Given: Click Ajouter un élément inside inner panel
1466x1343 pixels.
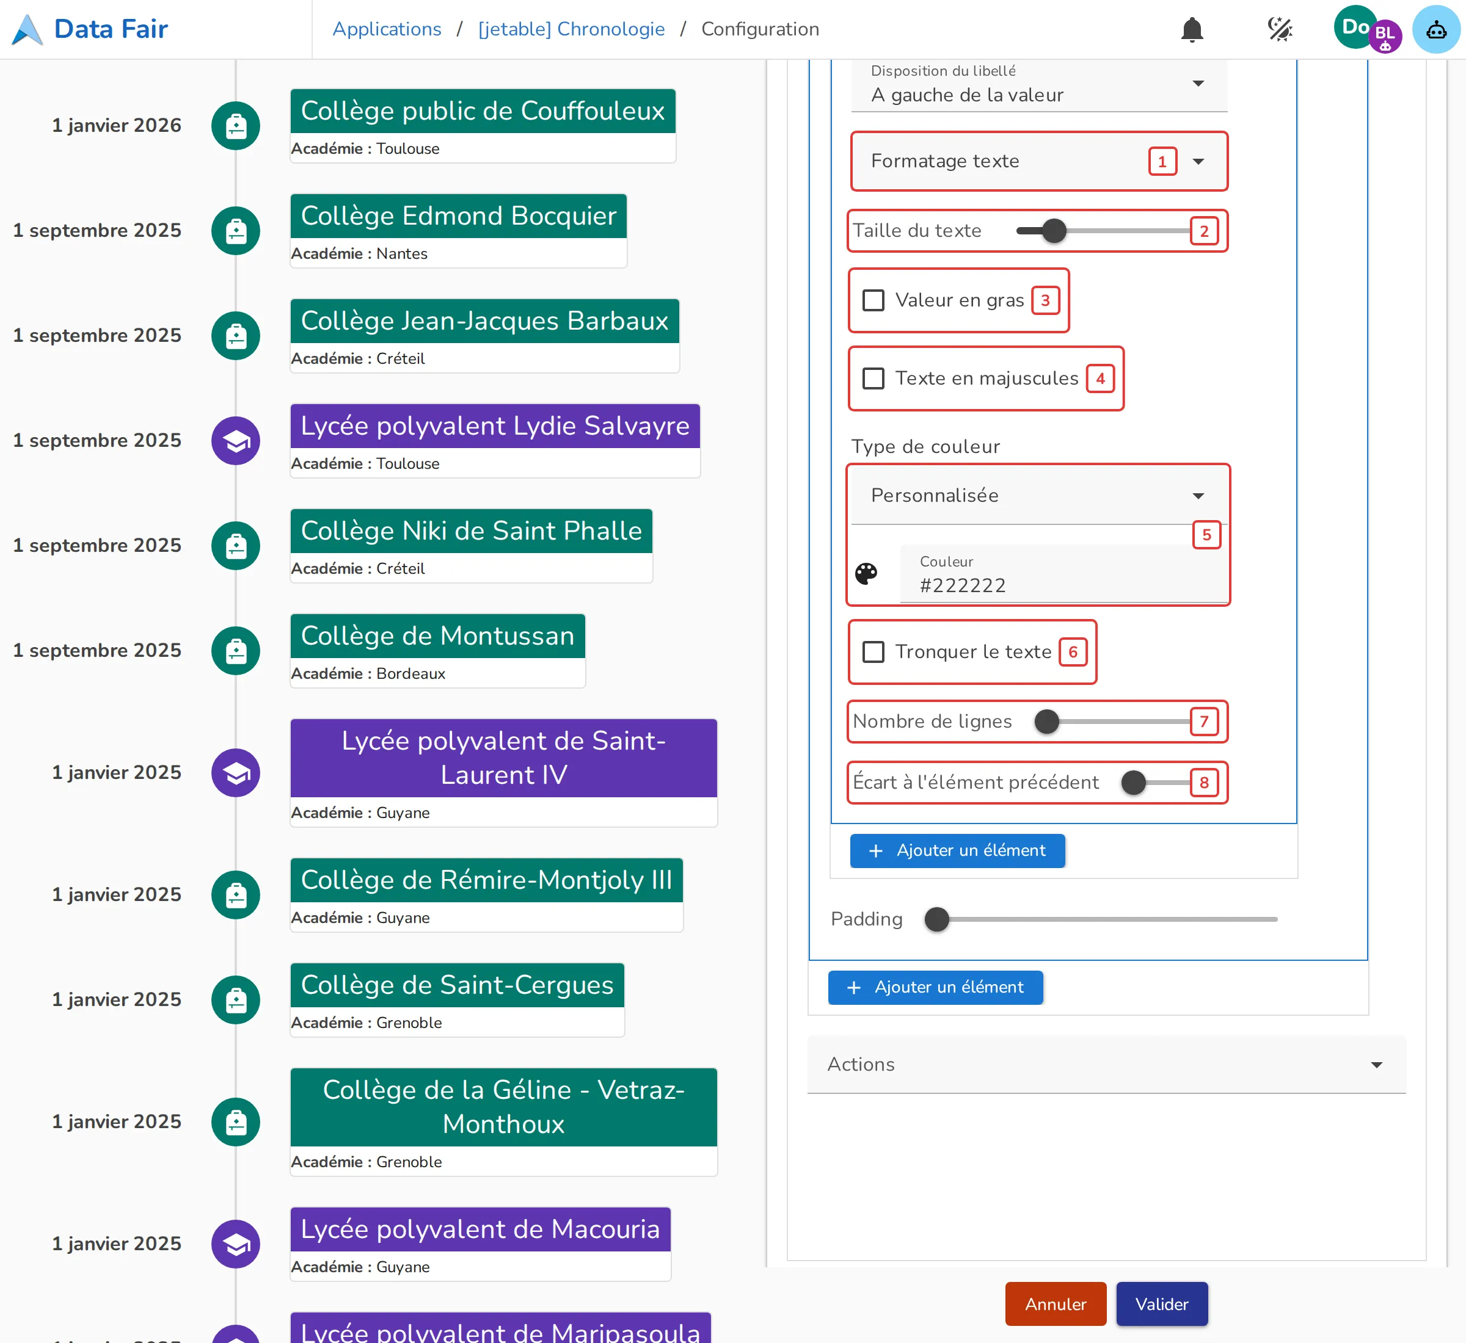Looking at the screenshot, I should click(958, 851).
